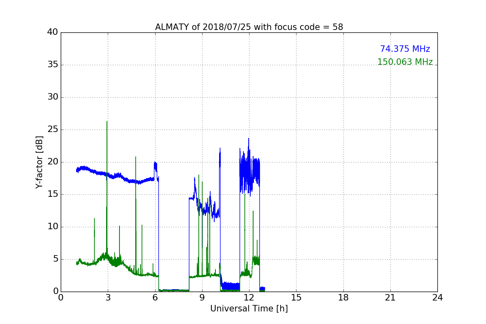The image size is (486, 324).
Task: Click the x-axis tick label '3'
Action: (x=108, y=297)
